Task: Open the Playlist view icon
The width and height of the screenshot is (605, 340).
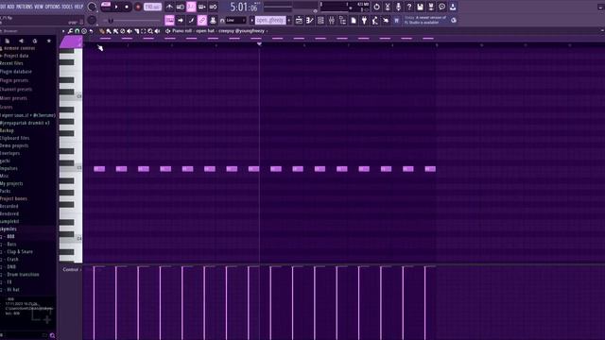Action: 299,20
